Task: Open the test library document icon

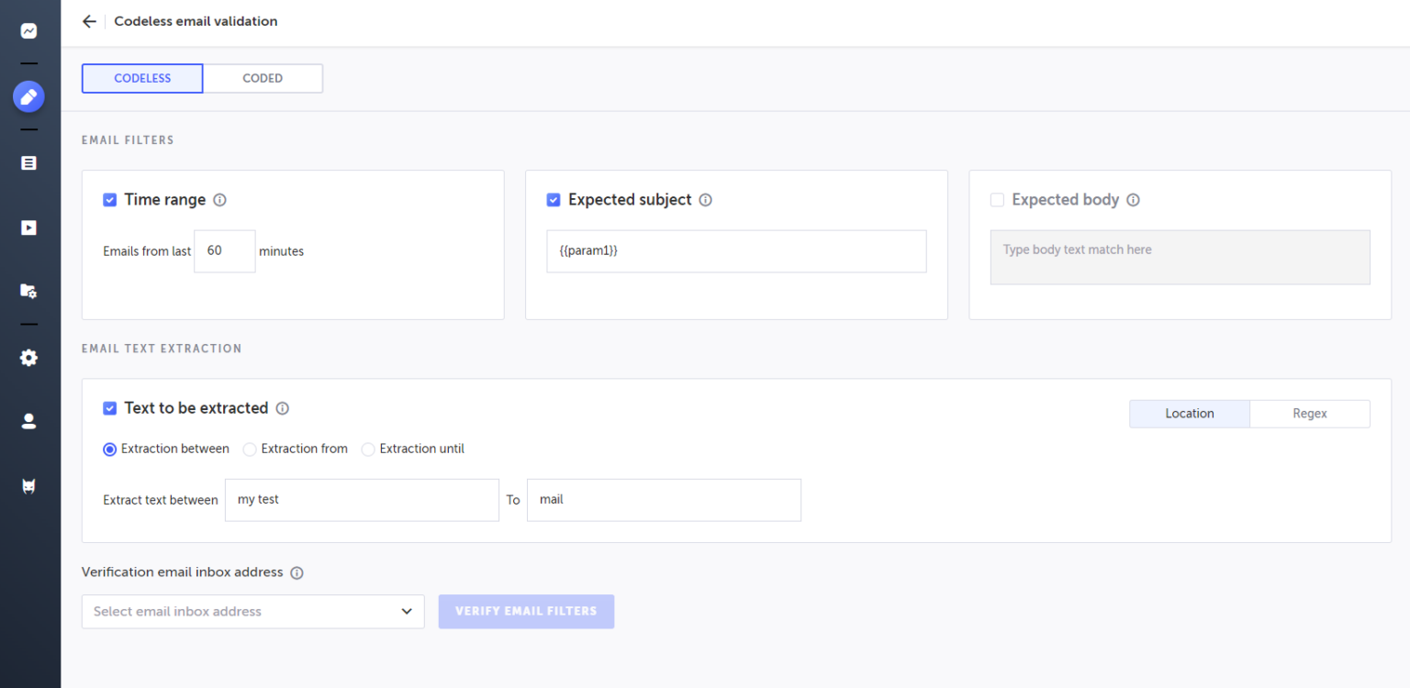Action: click(x=28, y=162)
